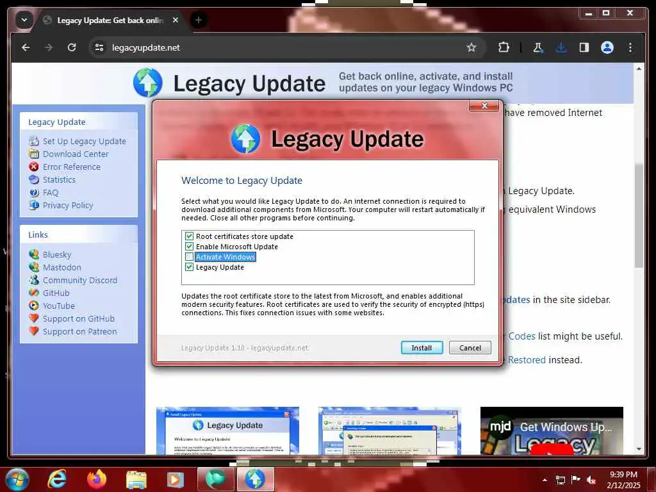Click the Codes link on the web page
This screenshot has height=492, width=656.
(x=521, y=336)
